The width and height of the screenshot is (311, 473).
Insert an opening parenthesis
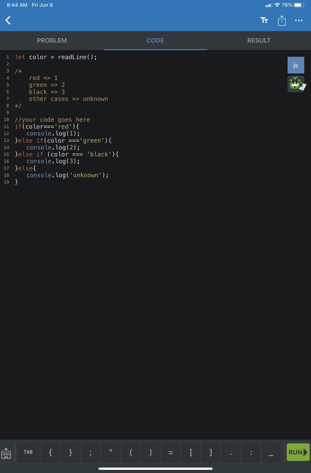point(131,452)
